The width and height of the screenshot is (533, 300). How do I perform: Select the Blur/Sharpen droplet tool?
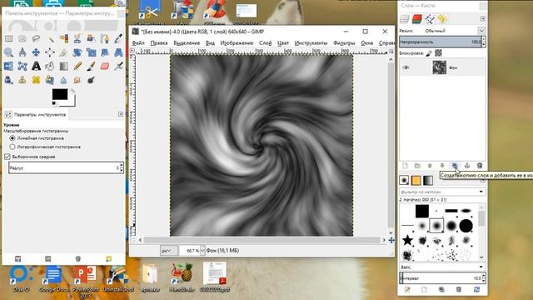(x=63, y=80)
